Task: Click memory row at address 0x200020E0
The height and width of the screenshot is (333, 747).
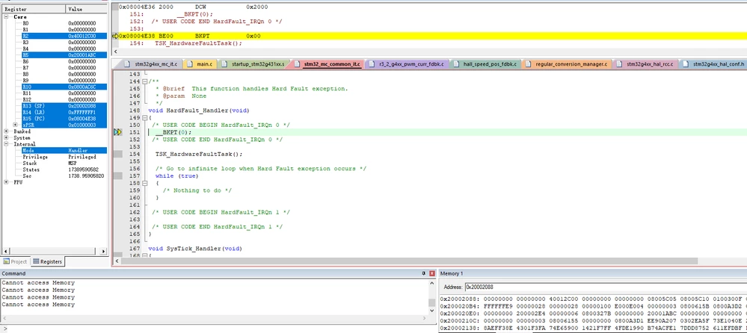Action: coord(593,314)
